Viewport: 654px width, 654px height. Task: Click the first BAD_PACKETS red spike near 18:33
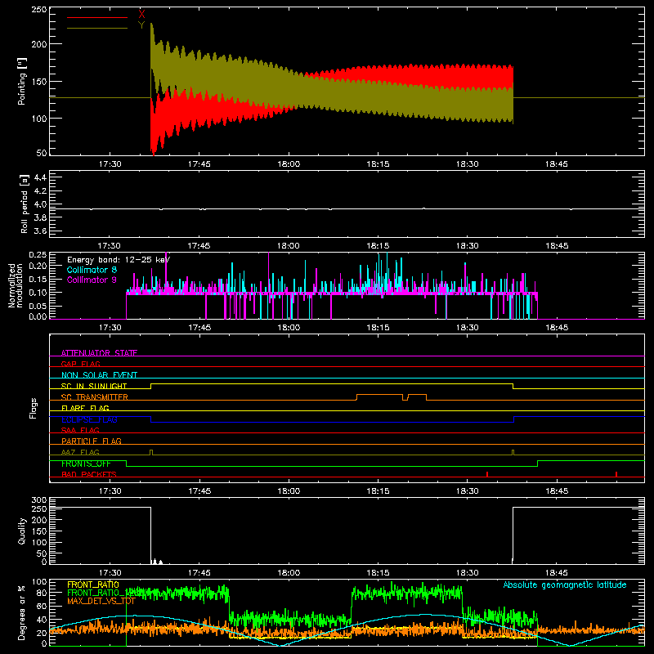pyautogui.click(x=487, y=474)
